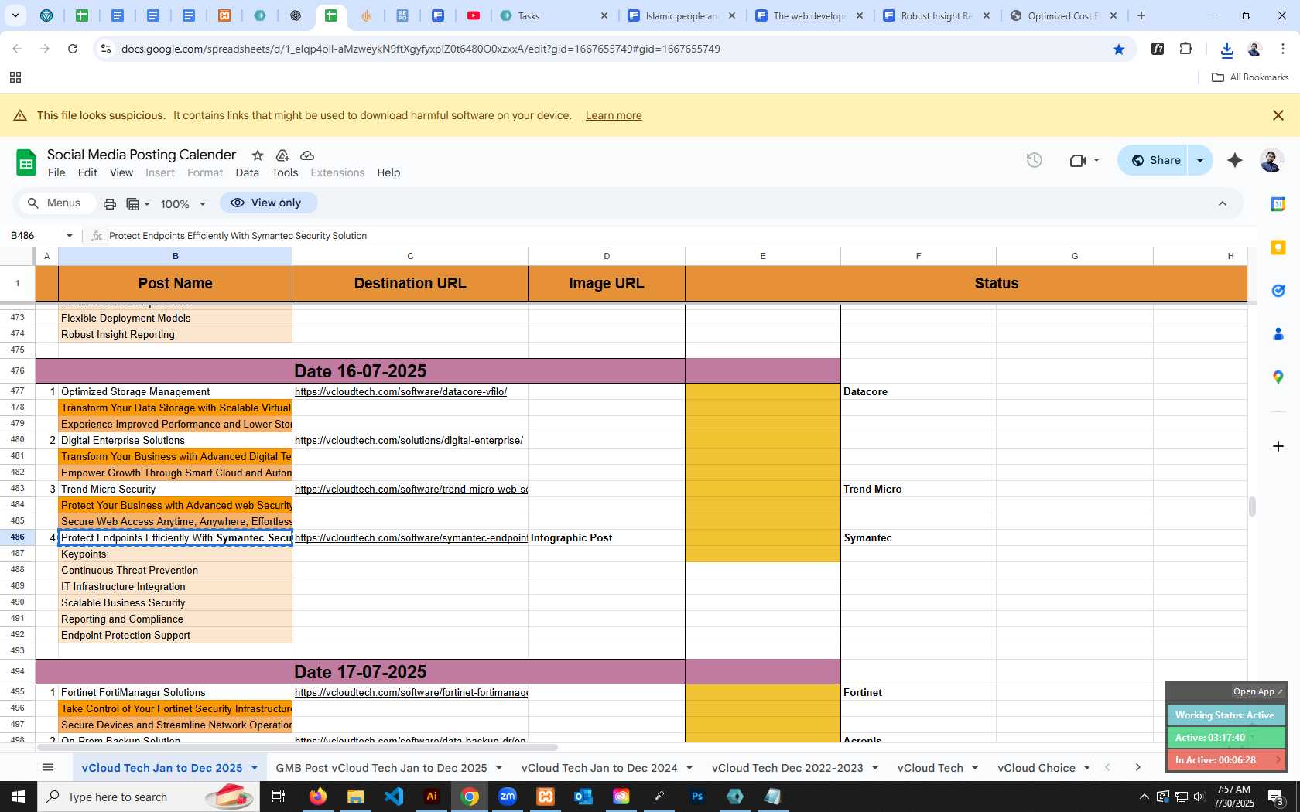Open Contacts side panel icon
Image resolution: width=1300 pixels, height=812 pixels.
[1278, 334]
